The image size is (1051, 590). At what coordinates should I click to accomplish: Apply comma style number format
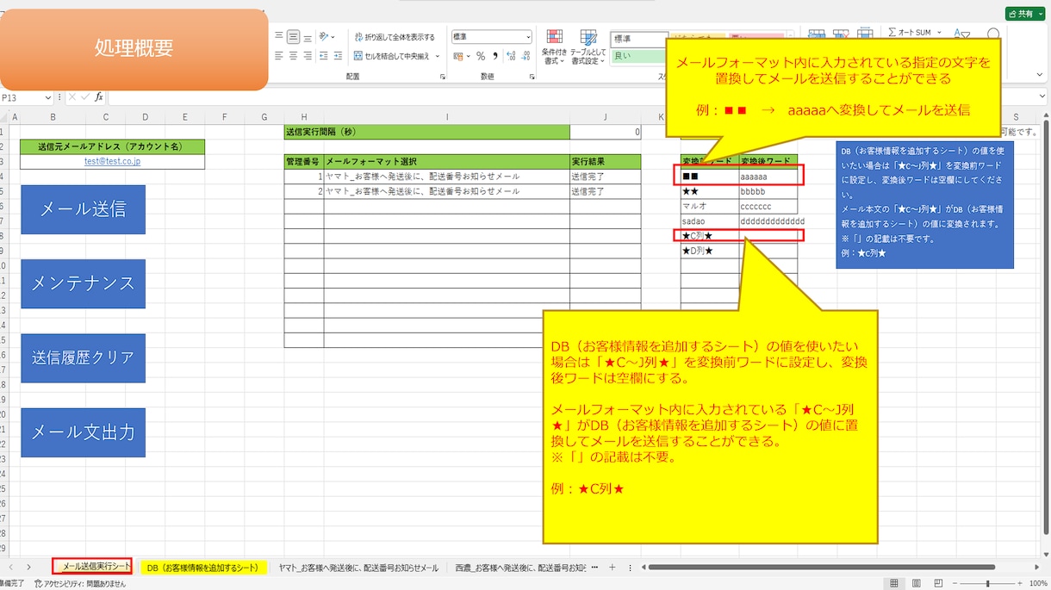click(494, 56)
